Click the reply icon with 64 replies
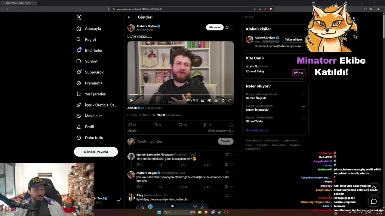The height and width of the screenshot is (216, 385). point(130,125)
